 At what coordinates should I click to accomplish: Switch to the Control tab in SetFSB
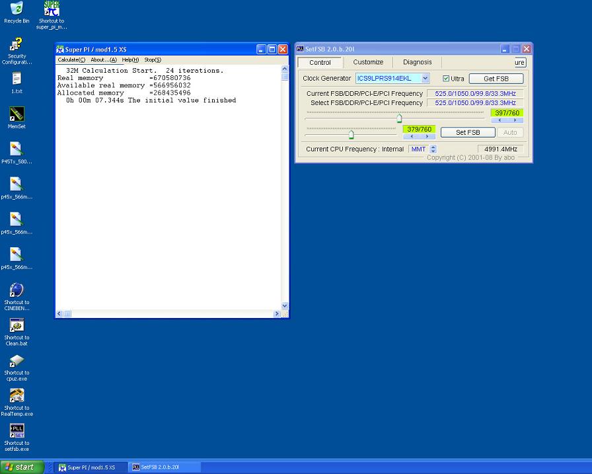320,62
